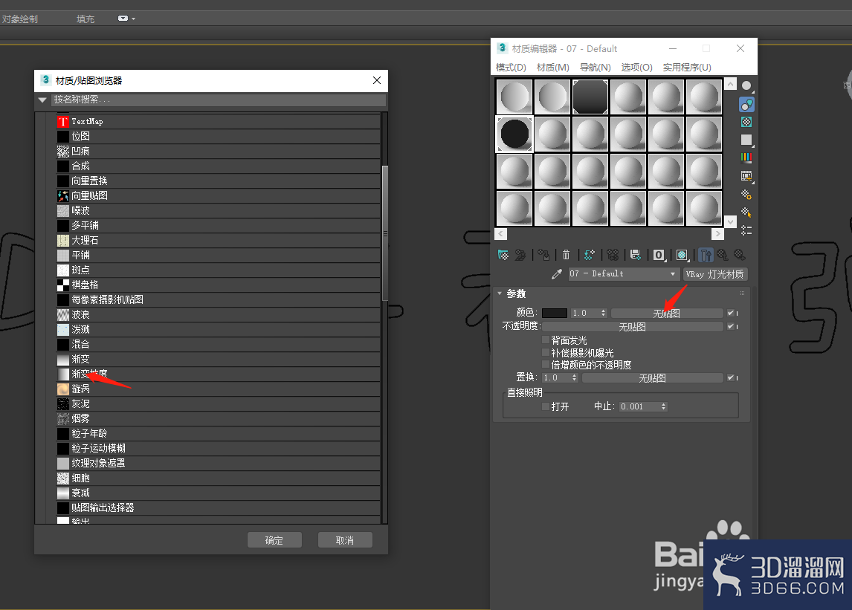Click the 不透明度 无贴图 map button
The image size is (852, 610).
(x=633, y=326)
